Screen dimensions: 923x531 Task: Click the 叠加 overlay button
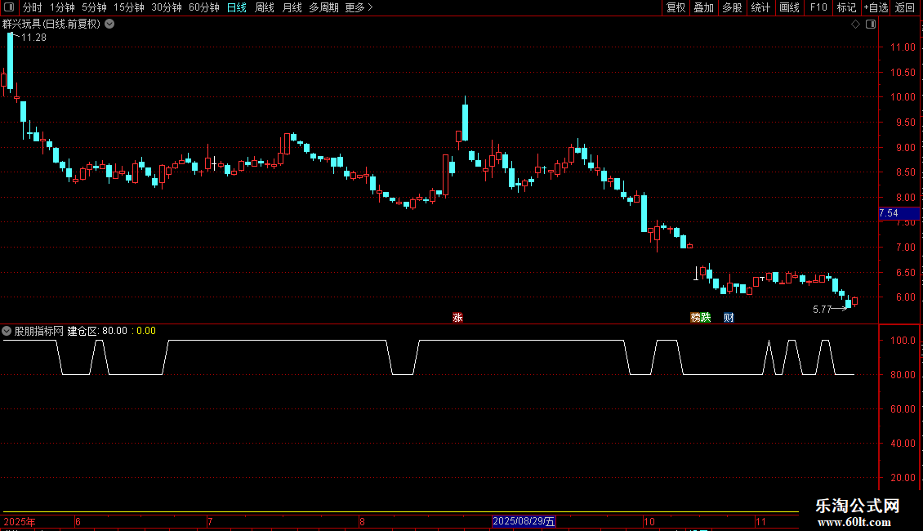pos(703,7)
